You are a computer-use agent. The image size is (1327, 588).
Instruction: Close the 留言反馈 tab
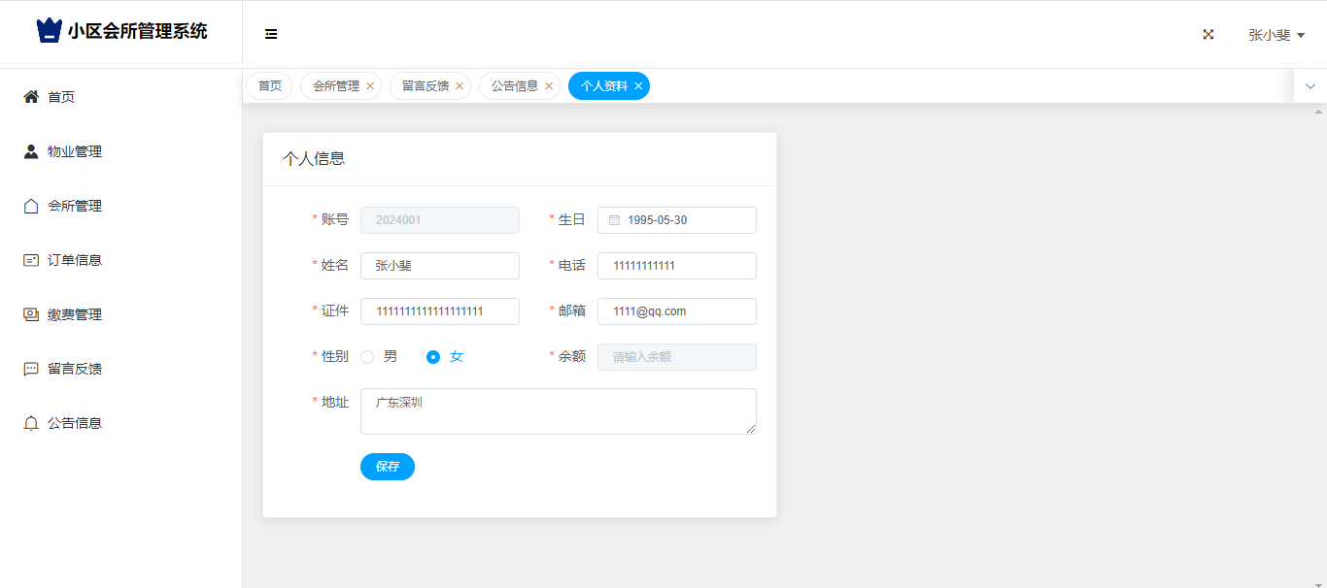point(459,86)
